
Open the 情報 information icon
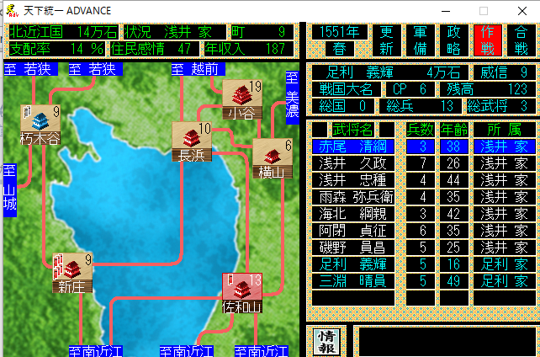click(326, 342)
